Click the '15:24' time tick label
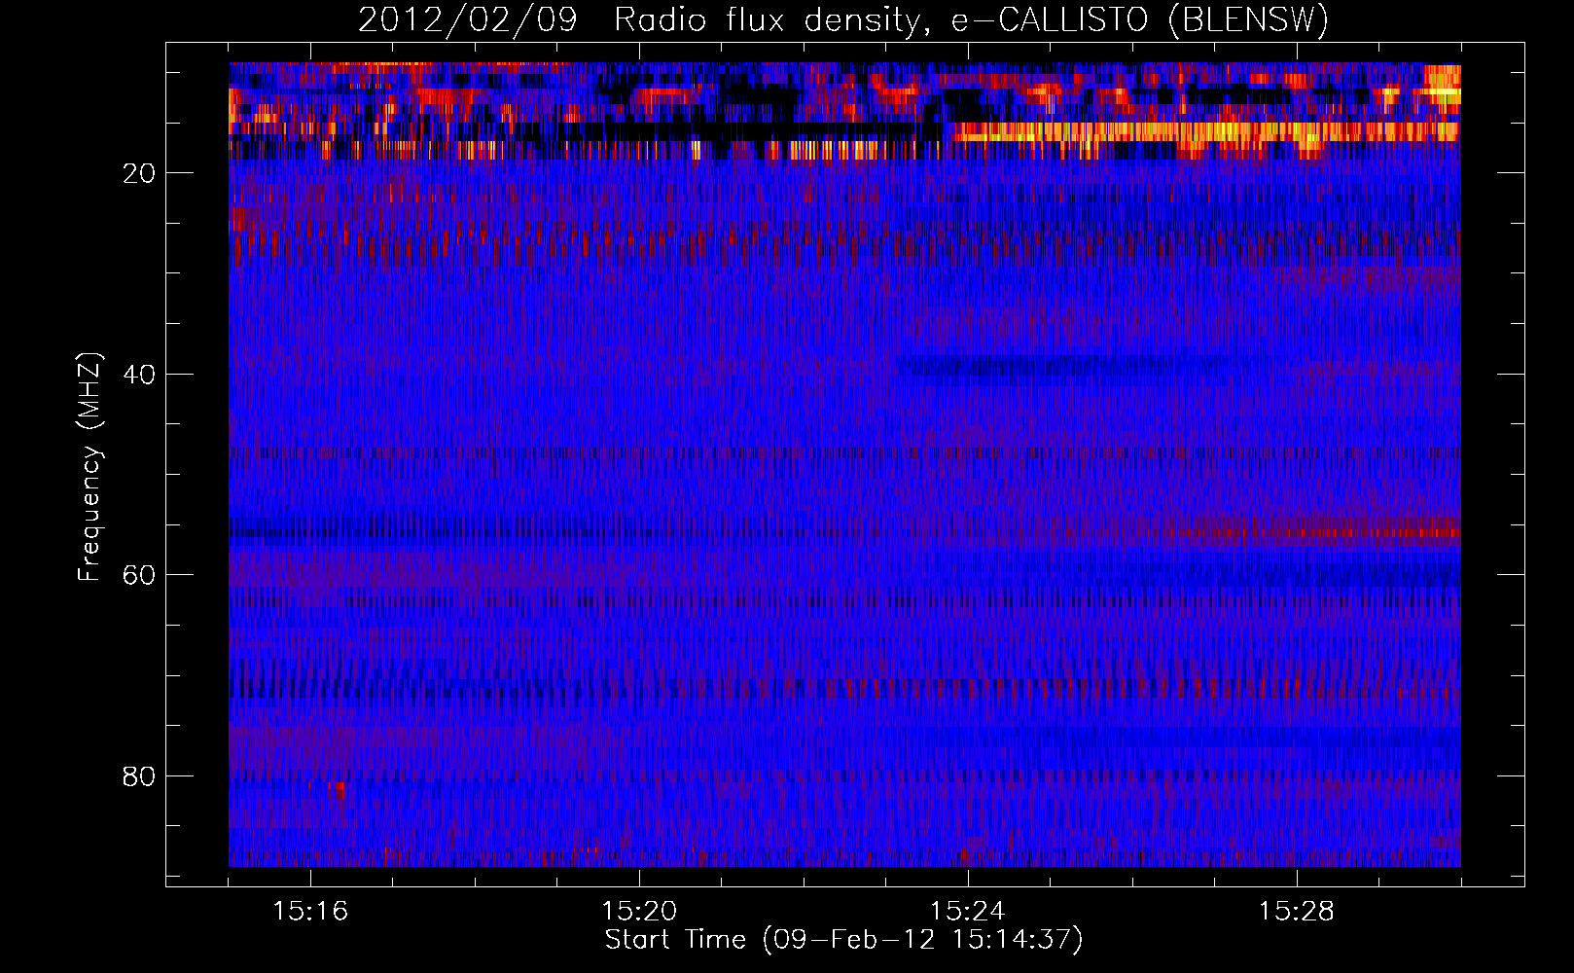 [968, 911]
